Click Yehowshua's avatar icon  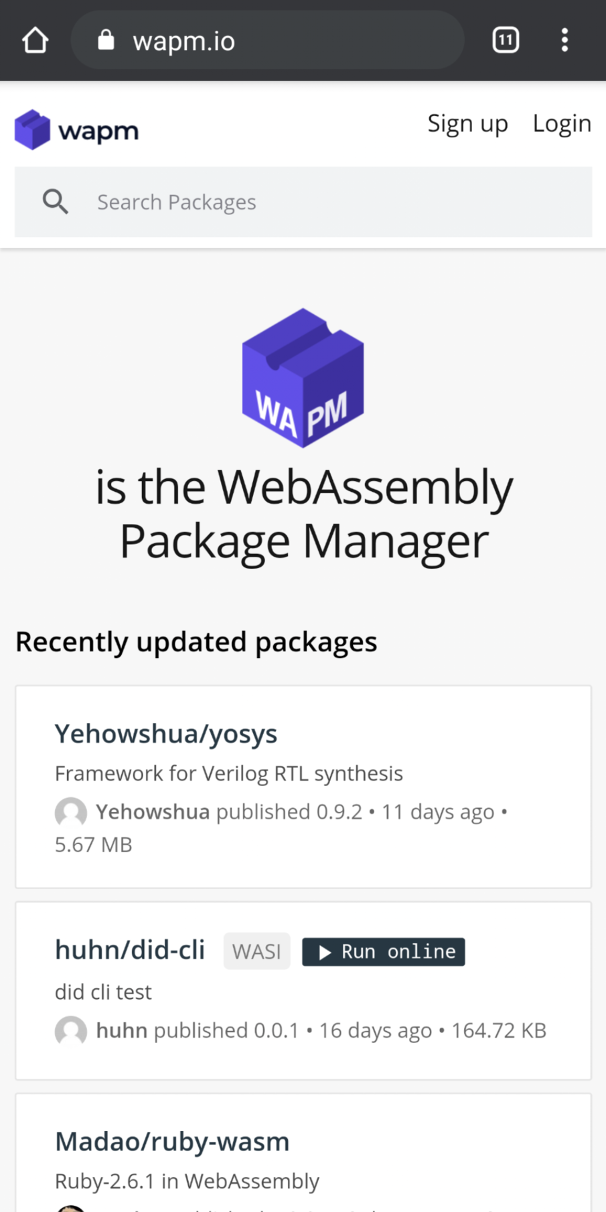click(71, 813)
